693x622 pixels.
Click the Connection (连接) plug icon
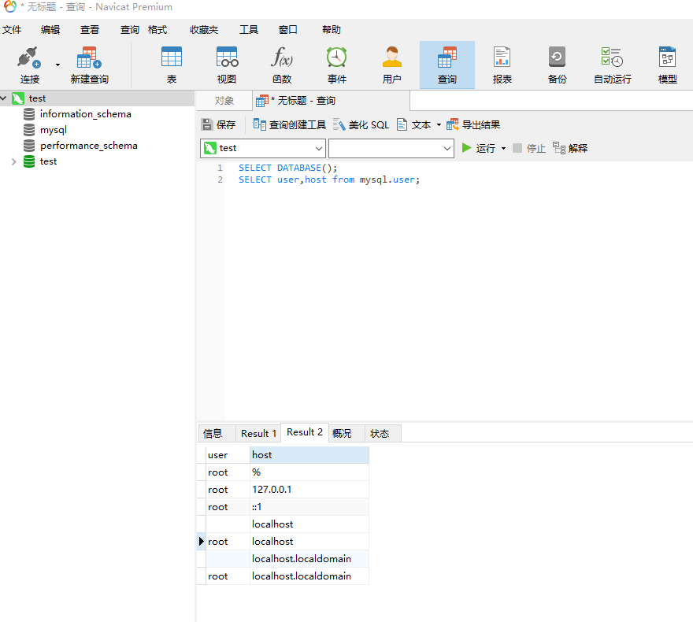pyautogui.click(x=29, y=57)
